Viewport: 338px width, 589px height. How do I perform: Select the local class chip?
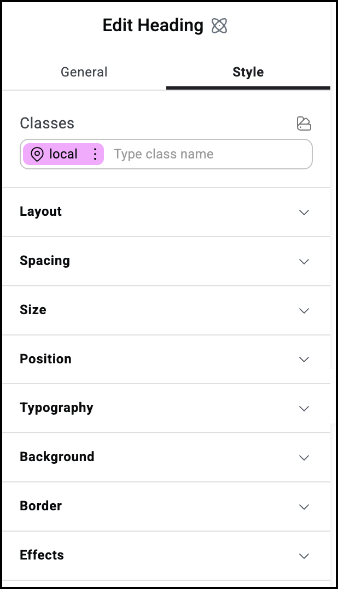click(x=63, y=155)
